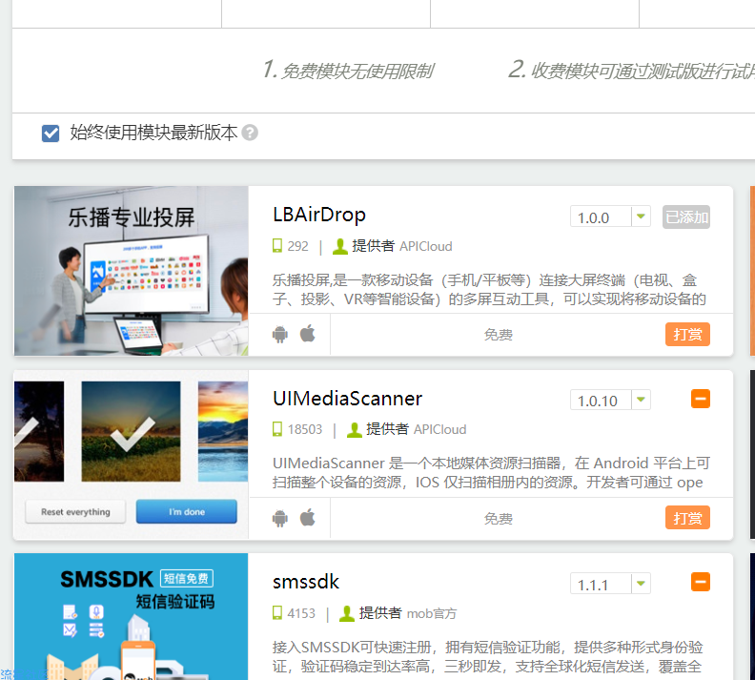755x680 pixels.
Task: Click provider person icon on LBAirDrop
Action: click(340, 246)
